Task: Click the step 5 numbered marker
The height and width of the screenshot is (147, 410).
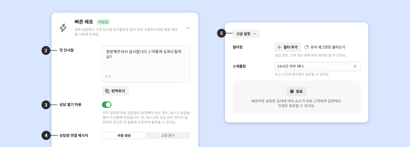Action: coord(222,33)
